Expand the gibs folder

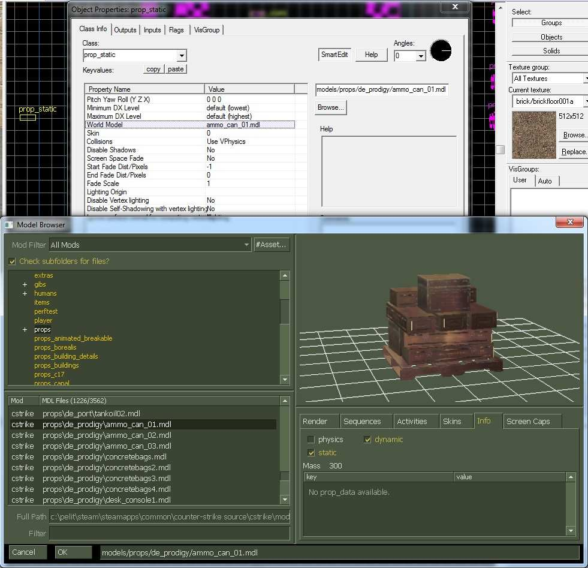click(x=25, y=284)
